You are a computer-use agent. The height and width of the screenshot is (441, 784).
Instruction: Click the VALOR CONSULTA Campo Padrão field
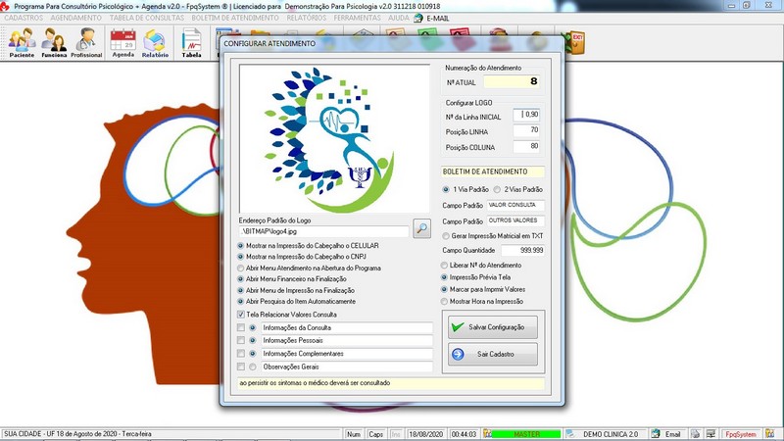pyautogui.click(x=515, y=206)
